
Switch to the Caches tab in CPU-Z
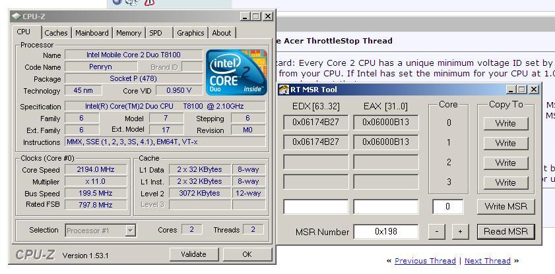click(x=56, y=33)
